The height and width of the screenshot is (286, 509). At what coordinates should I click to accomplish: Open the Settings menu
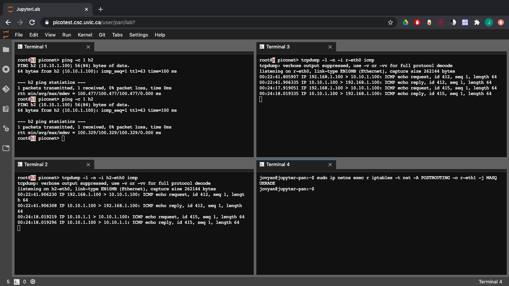tap(139, 35)
